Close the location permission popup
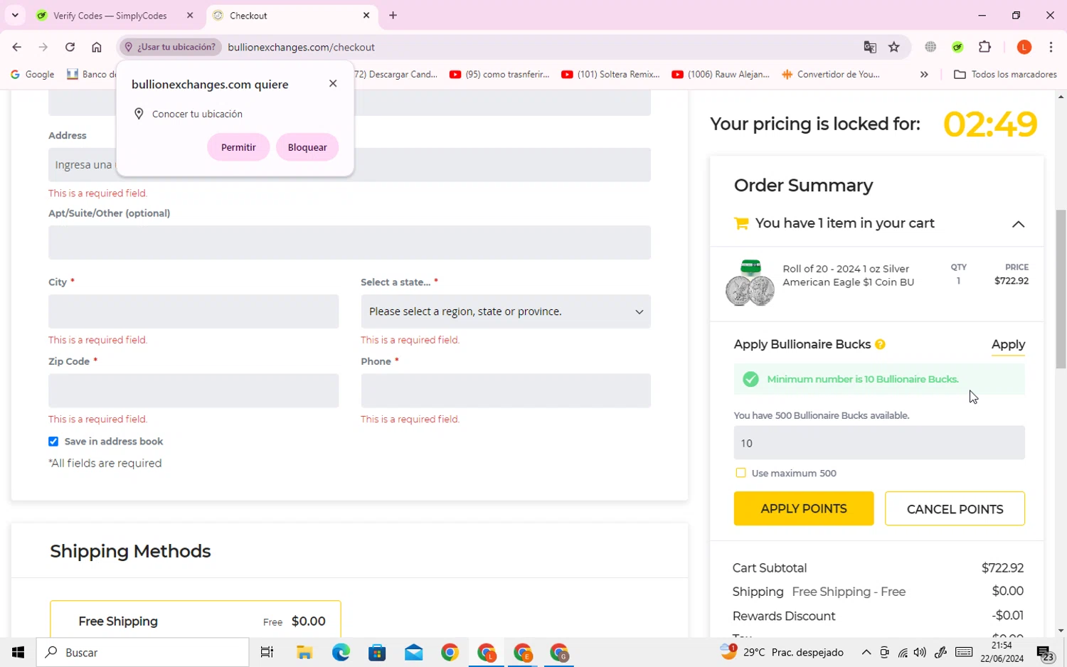The height and width of the screenshot is (667, 1067). click(x=333, y=83)
